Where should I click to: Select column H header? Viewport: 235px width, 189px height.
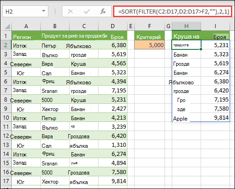click(x=186, y=26)
